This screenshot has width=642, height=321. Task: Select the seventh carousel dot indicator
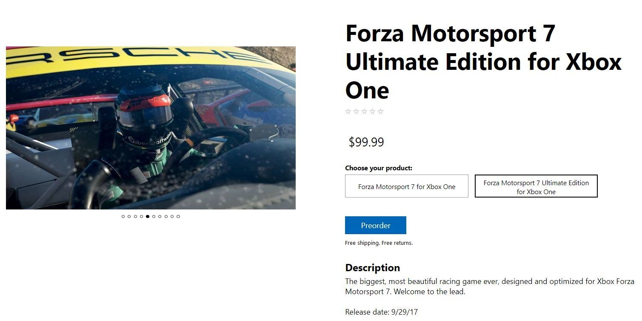[160, 216]
